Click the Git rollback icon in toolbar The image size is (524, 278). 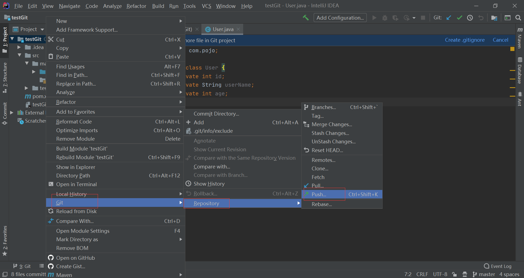(x=481, y=18)
